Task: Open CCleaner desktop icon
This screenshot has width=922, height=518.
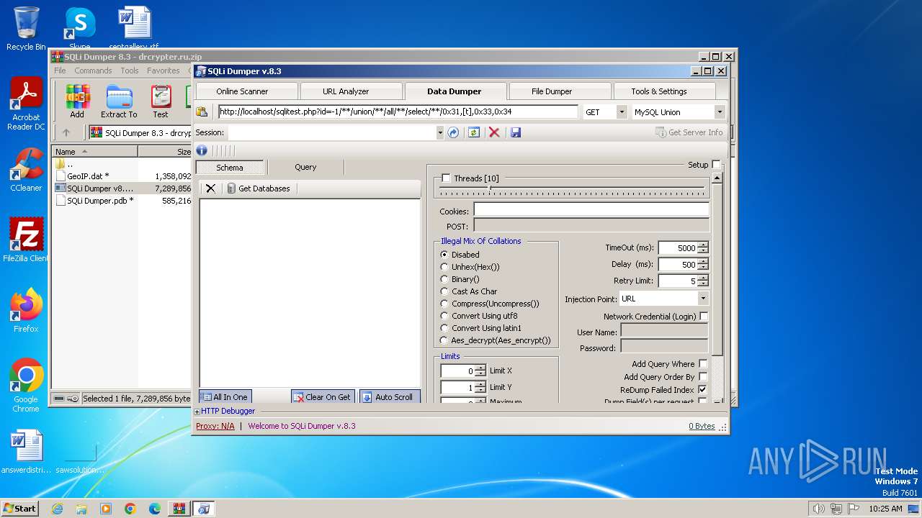Action: [26, 170]
